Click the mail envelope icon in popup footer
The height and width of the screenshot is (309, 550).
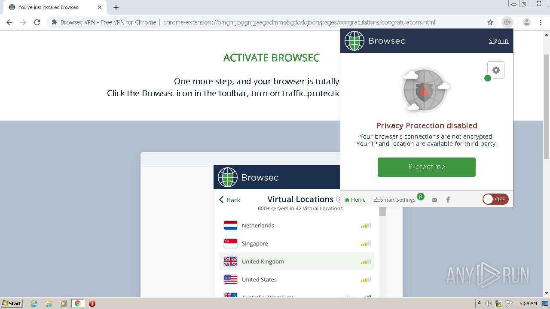click(x=434, y=200)
